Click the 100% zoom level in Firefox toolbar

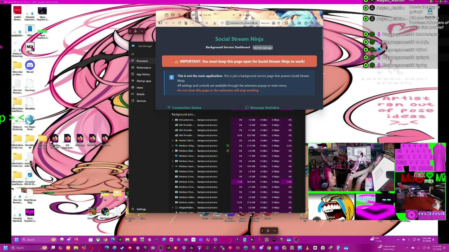point(200,22)
